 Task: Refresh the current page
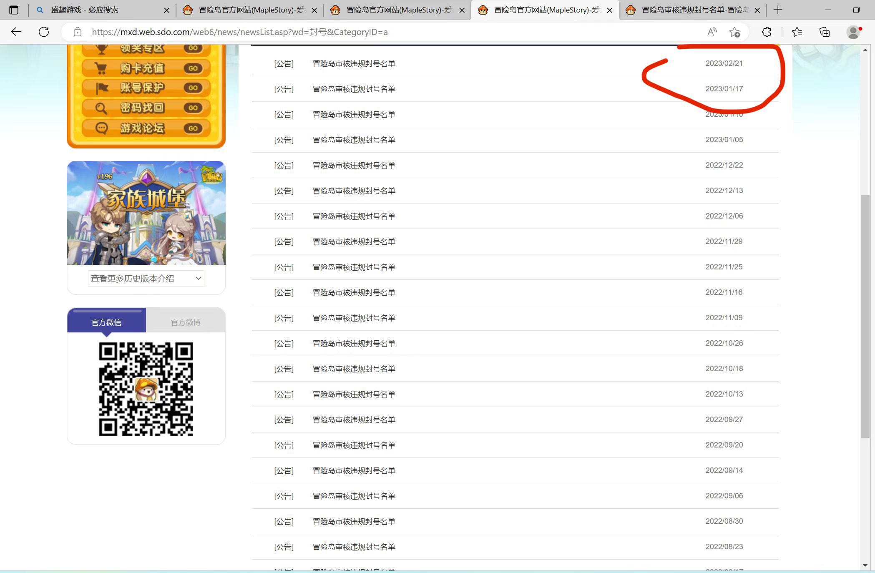coord(44,32)
